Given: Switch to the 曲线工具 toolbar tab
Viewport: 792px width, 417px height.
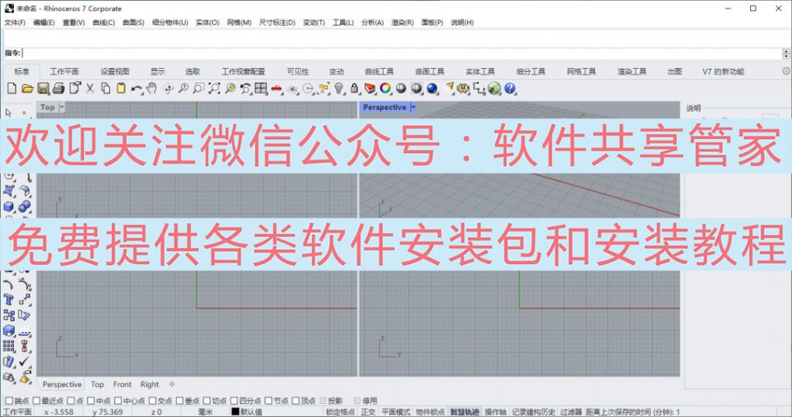Looking at the screenshot, I should click(x=379, y=72).
